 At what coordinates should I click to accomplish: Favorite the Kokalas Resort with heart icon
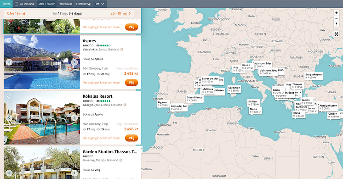tap(9, 95)
